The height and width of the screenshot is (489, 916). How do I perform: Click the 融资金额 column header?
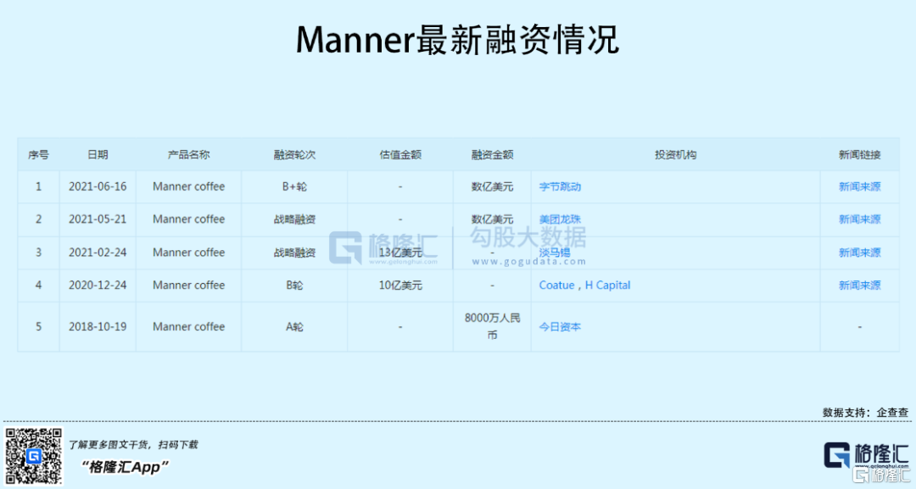click(492, 155)
